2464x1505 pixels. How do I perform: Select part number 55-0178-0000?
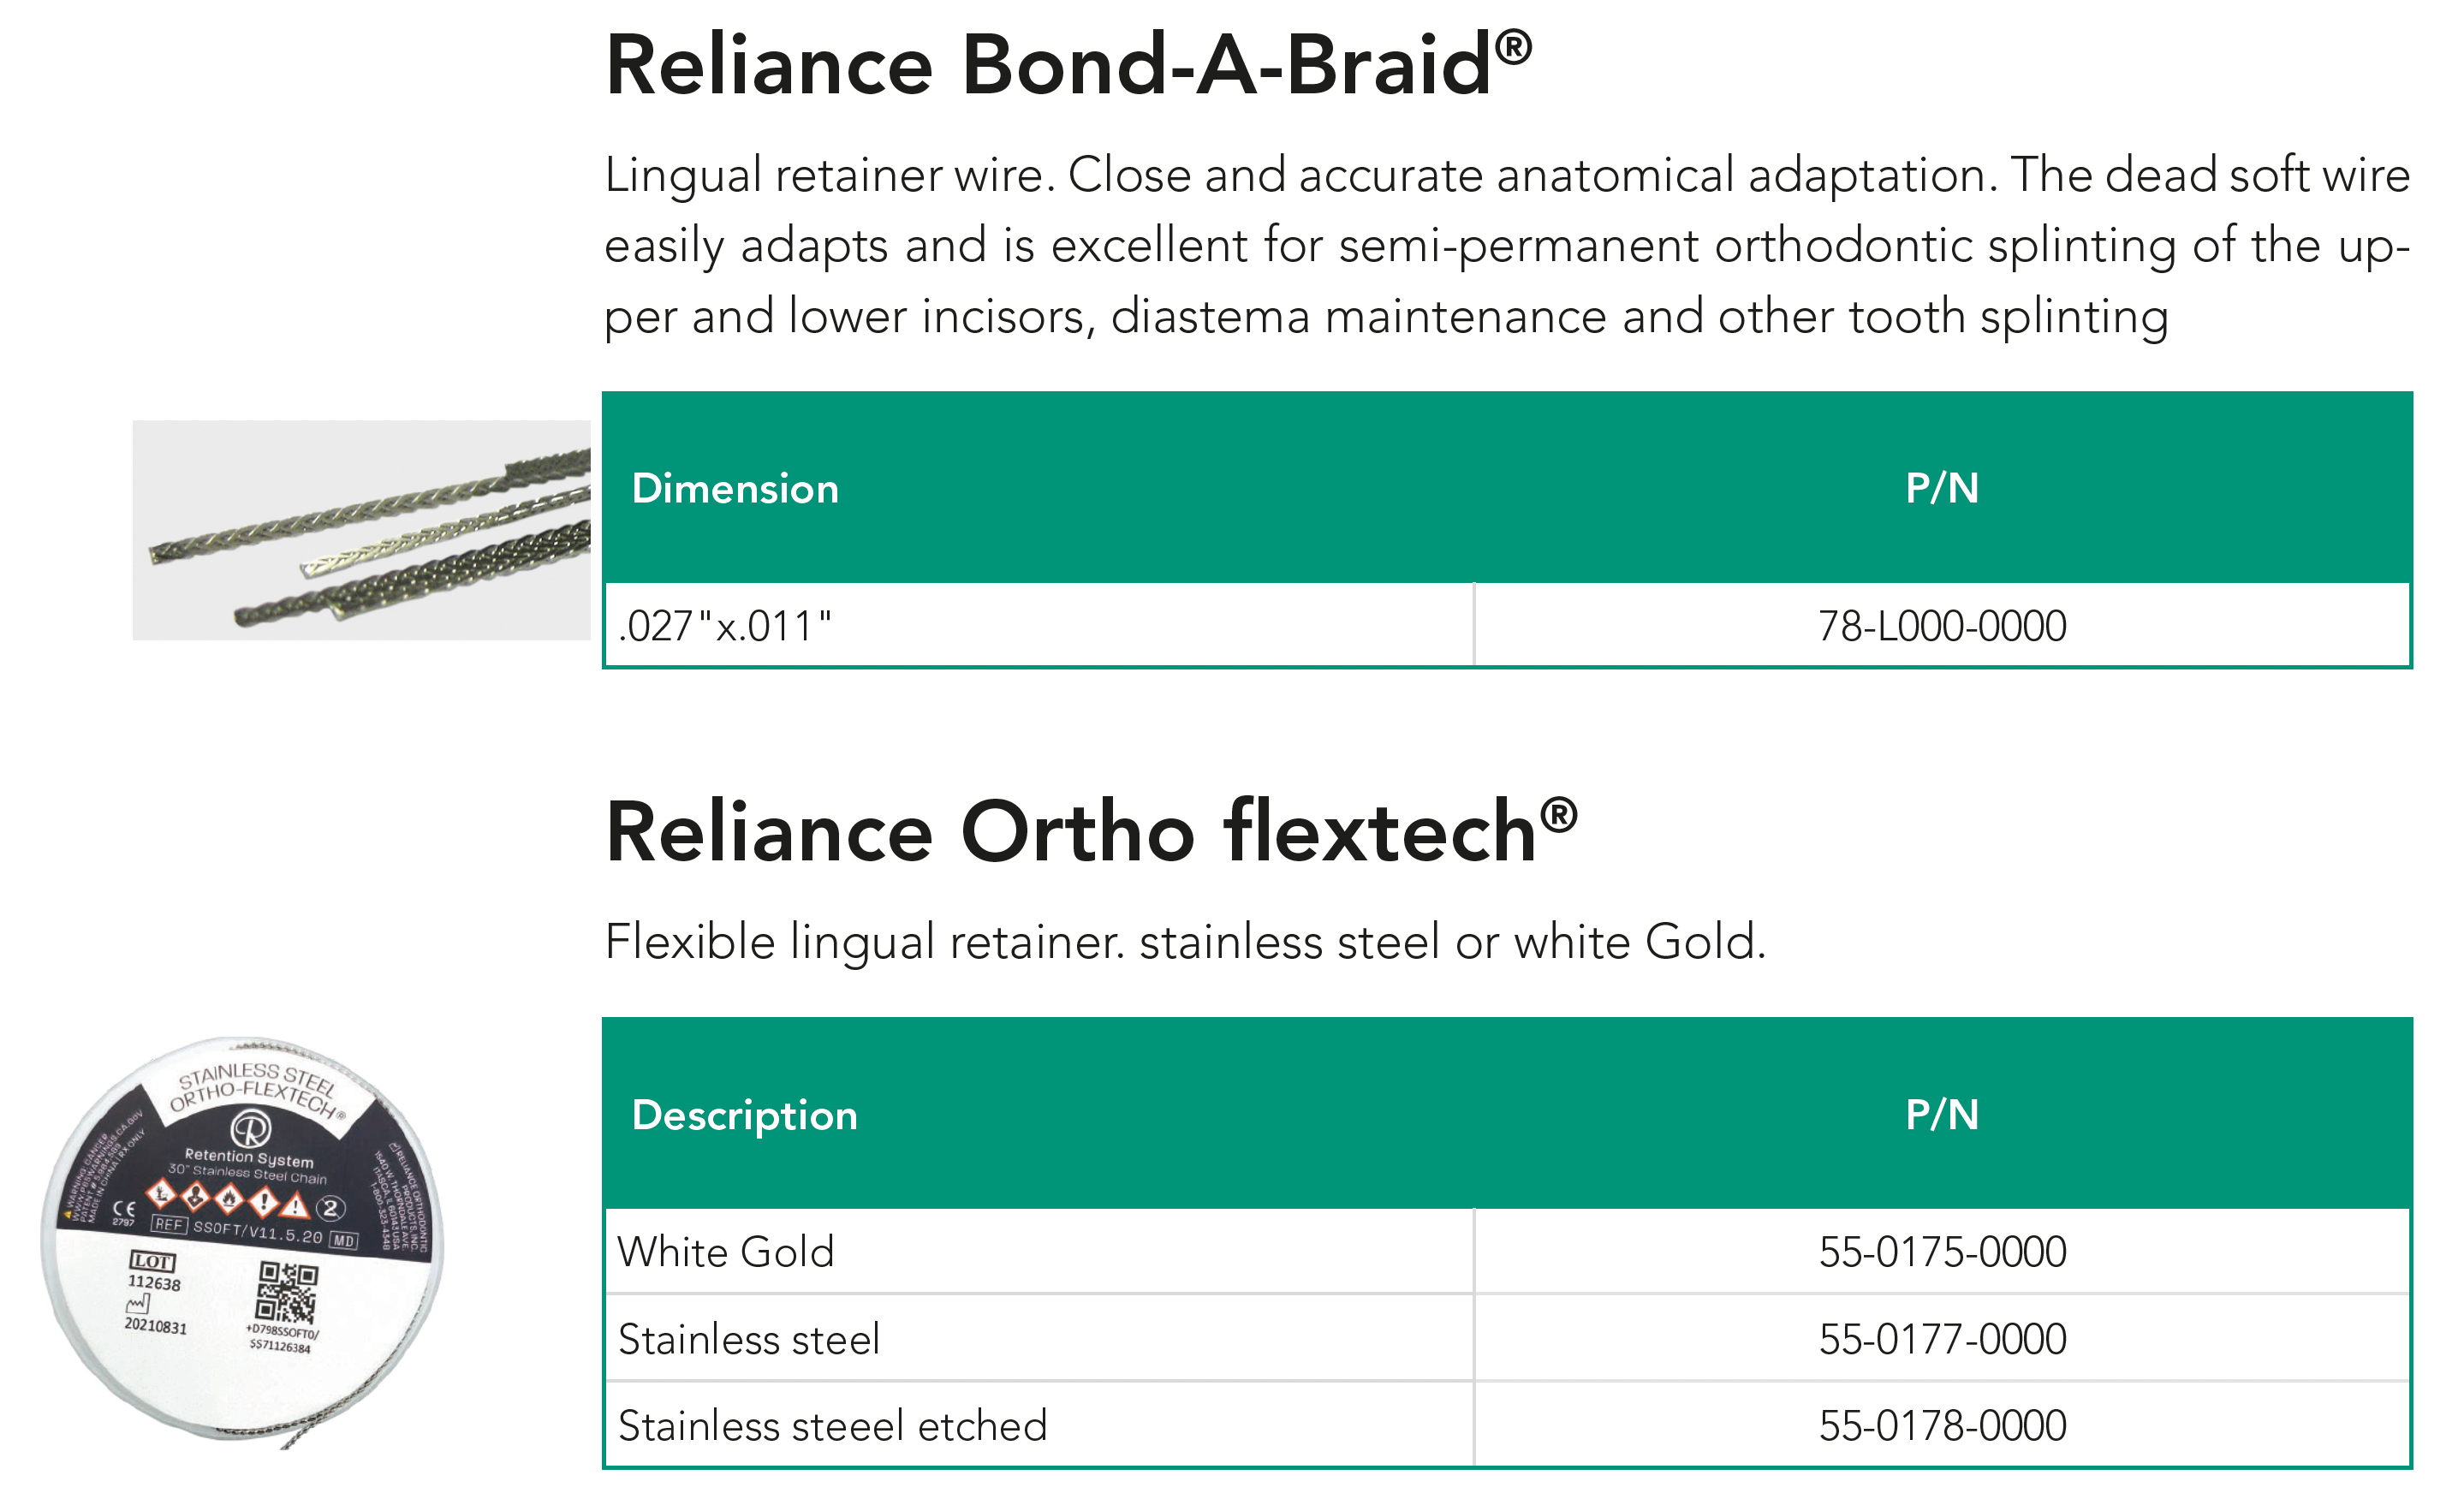pyautogui.click(x=1941, y=1426)
